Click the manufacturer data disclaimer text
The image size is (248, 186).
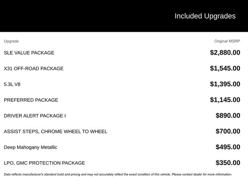coord(118,174)
